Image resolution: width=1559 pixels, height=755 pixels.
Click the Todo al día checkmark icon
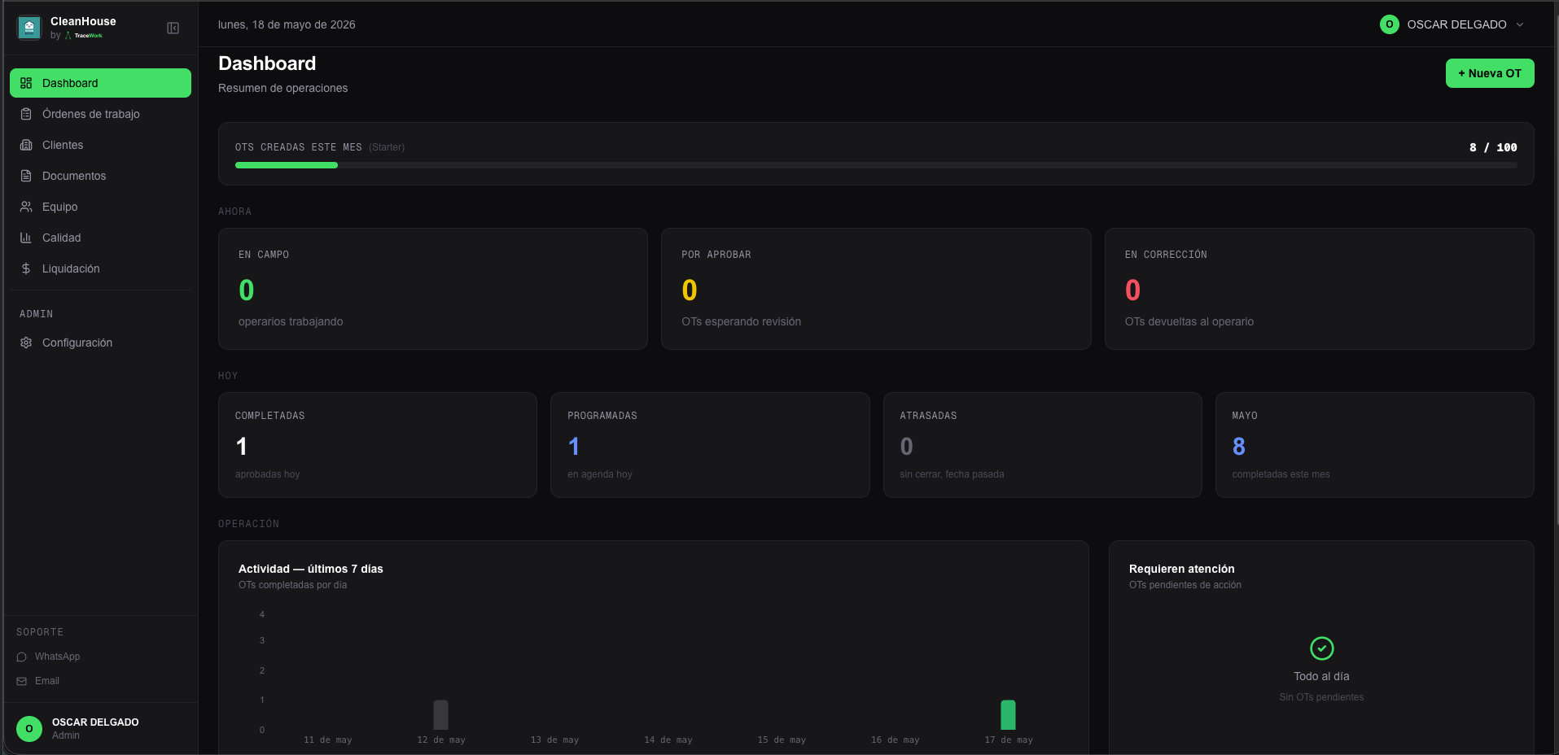point(1321,648)
